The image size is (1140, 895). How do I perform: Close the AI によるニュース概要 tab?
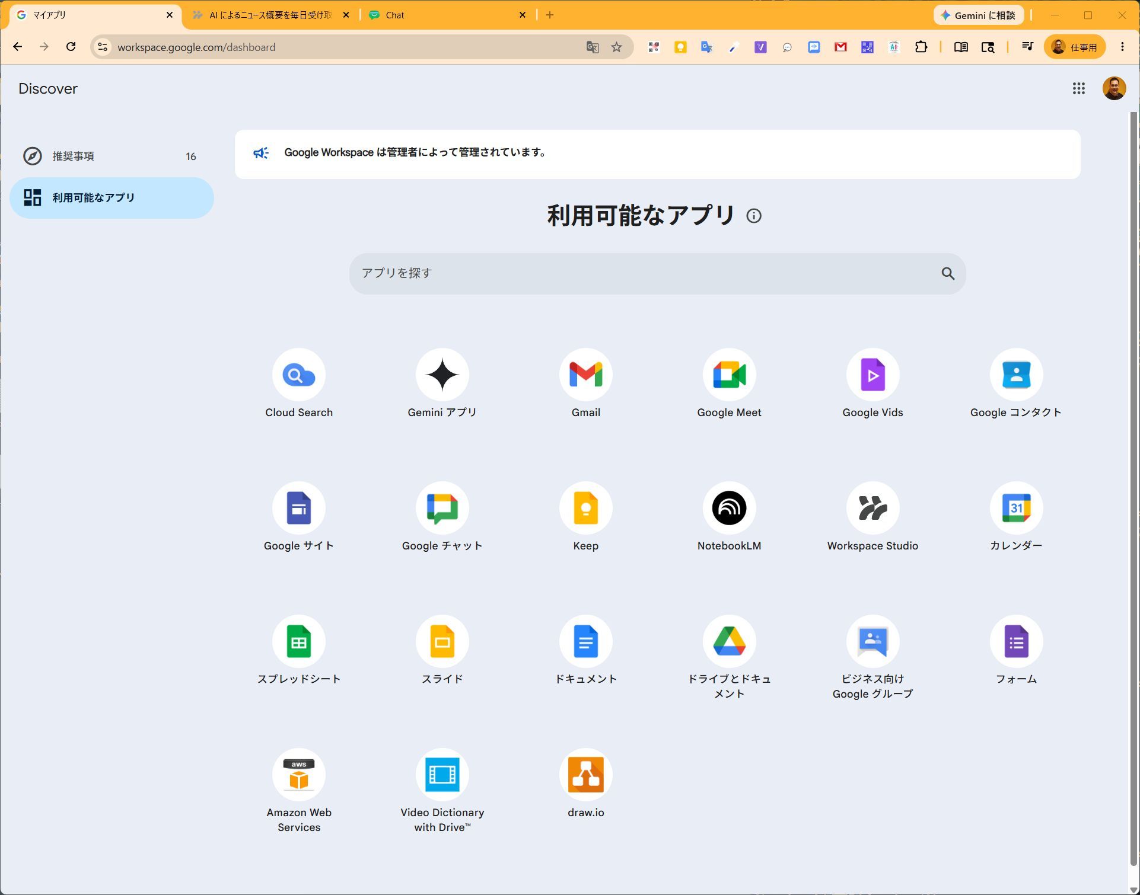[346, 15]
